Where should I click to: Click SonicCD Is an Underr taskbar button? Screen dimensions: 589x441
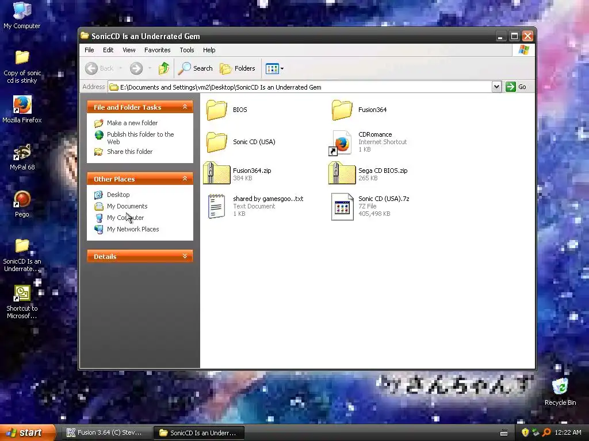[x=199, y=433]
